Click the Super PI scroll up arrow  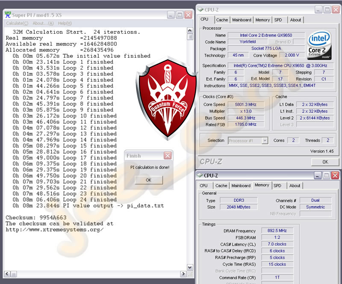190,30
